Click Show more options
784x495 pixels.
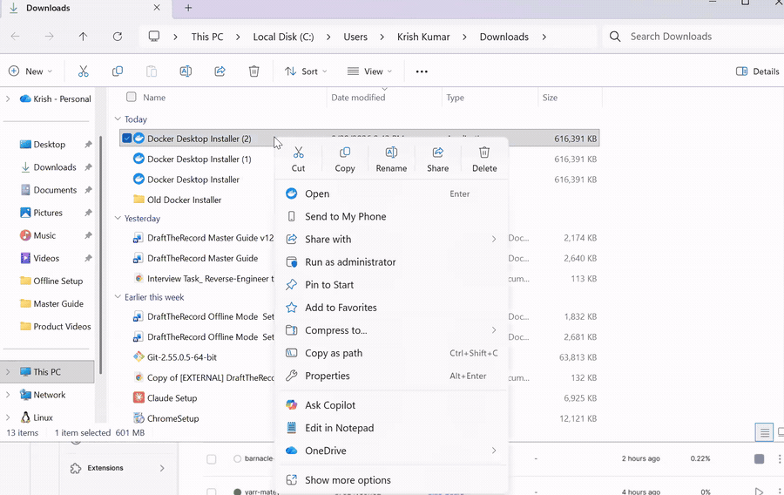point(392,480)
